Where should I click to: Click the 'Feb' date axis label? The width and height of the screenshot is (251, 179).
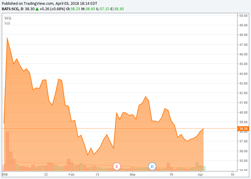coord(71,174)
